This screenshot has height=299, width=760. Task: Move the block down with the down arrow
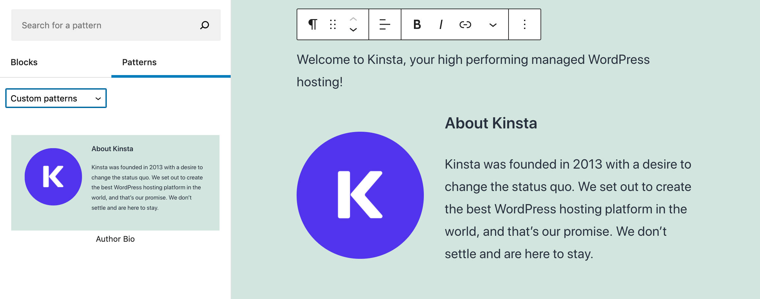point(353,30)
